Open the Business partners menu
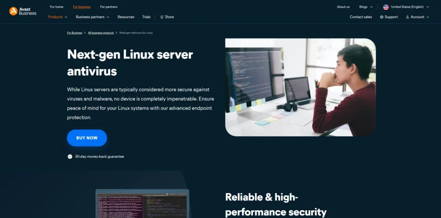 90,17
